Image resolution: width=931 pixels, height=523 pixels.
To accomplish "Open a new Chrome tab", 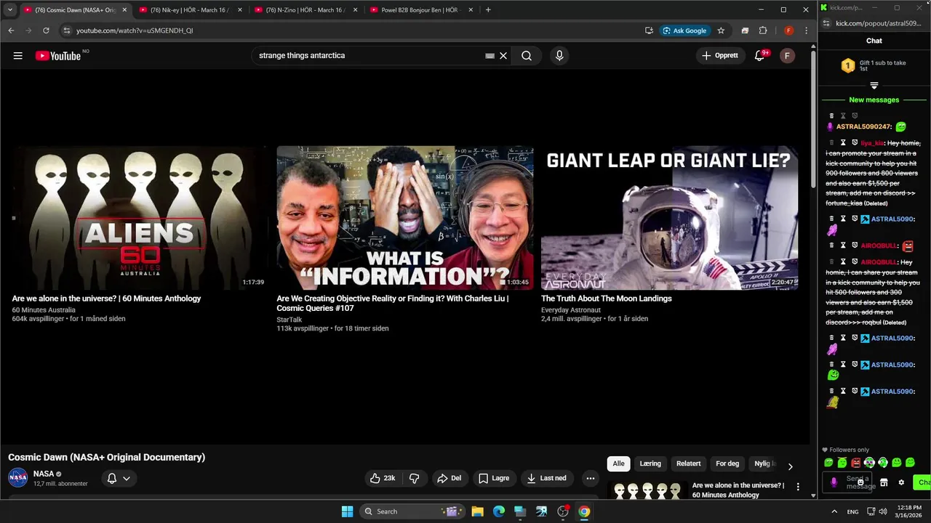I will [488, 10].
